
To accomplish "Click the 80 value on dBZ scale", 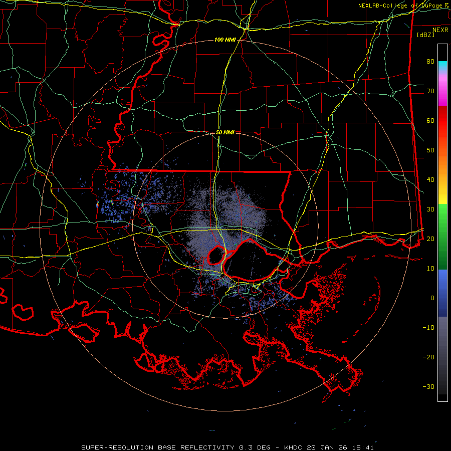I will (430, 61).
